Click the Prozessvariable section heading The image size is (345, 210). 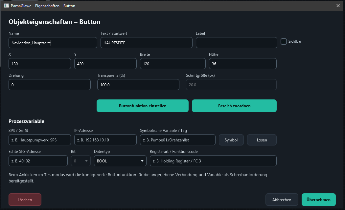pyautogui.click(x=26, y=121)
